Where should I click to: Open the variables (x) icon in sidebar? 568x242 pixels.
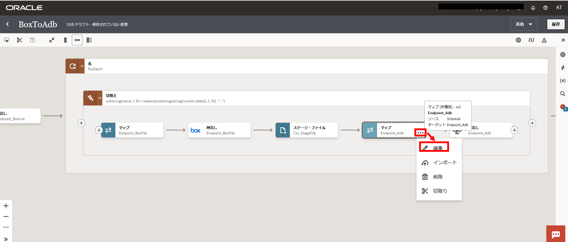pos(563,80)
